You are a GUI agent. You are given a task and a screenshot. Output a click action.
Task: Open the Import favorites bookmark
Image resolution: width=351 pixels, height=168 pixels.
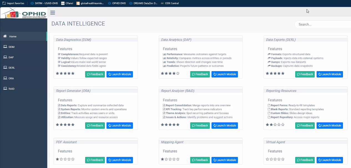pos(13,3)
